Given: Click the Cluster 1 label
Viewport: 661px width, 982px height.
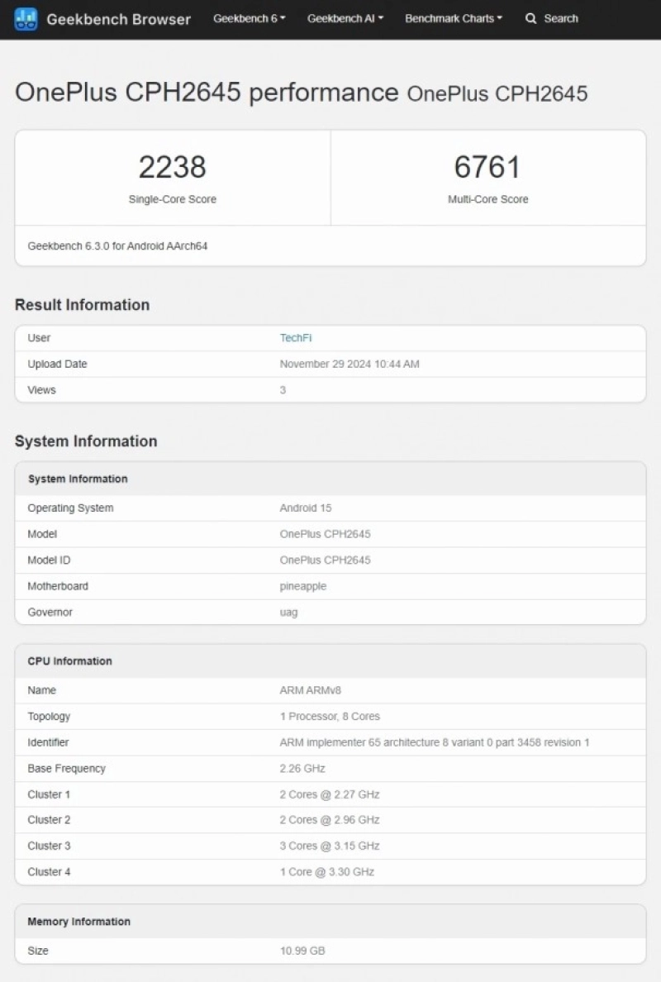Looking at the screenshot, I should [x=49, y=794].
